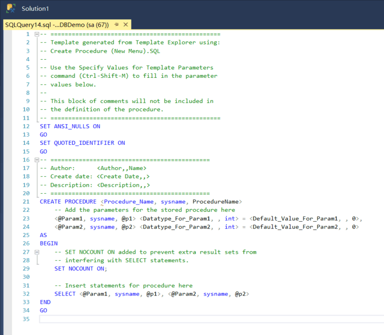This screenshot has height=335, width=384.
Task: Close the SQLQuery14.sql tab
Action: pyautogui.click(x=126, y=25)
